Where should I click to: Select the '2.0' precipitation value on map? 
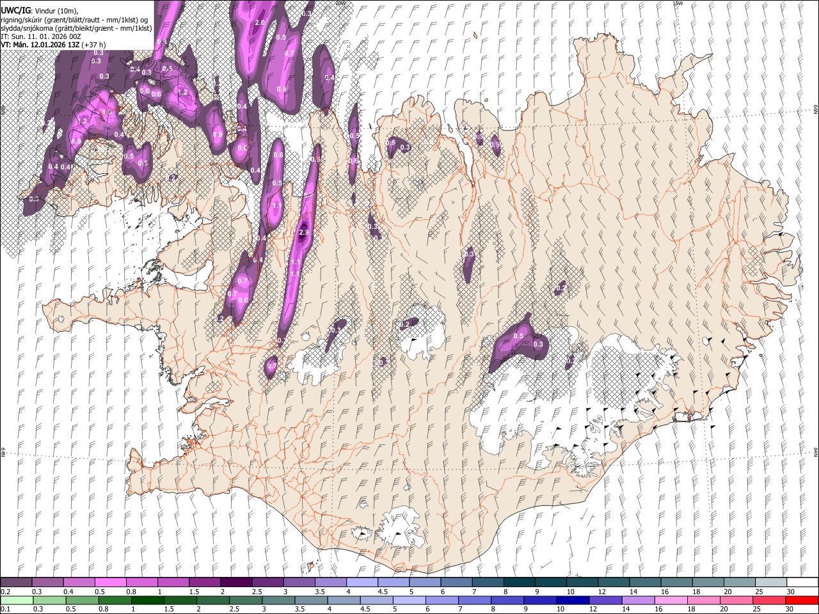pyautogui.click(x=260, y=22)
